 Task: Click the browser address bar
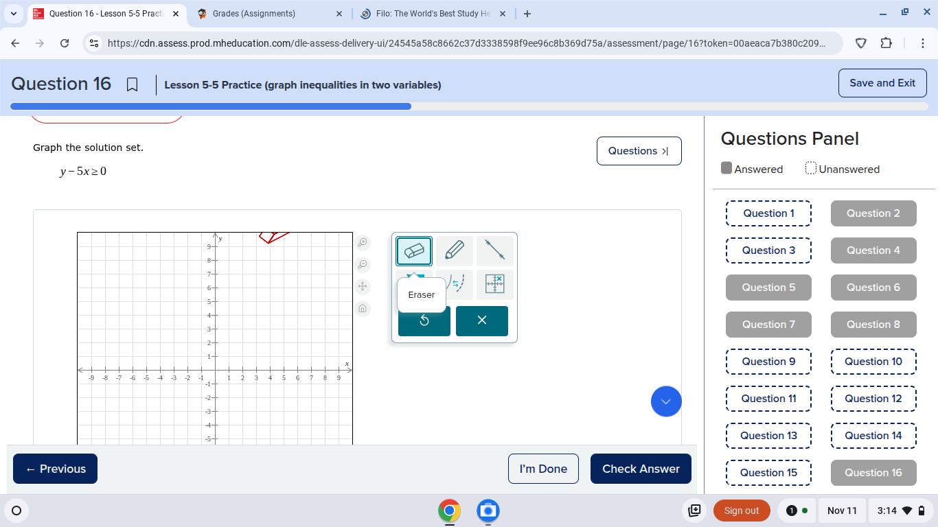pyautogui.click(x=412, y=43)
